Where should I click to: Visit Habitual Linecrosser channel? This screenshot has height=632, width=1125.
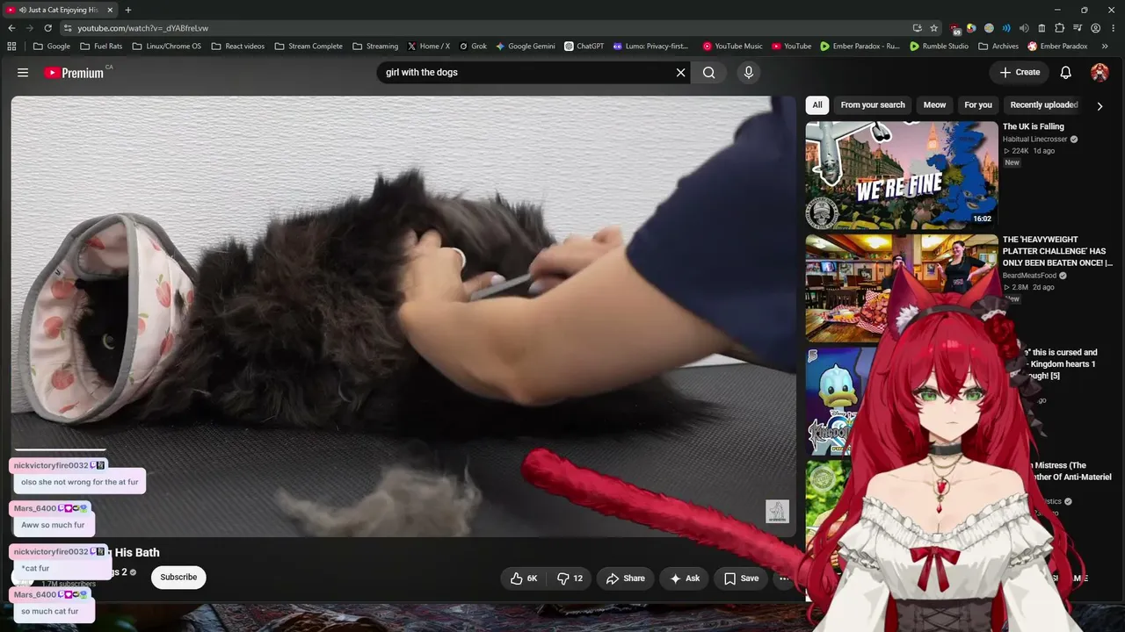click(1036, 140)
